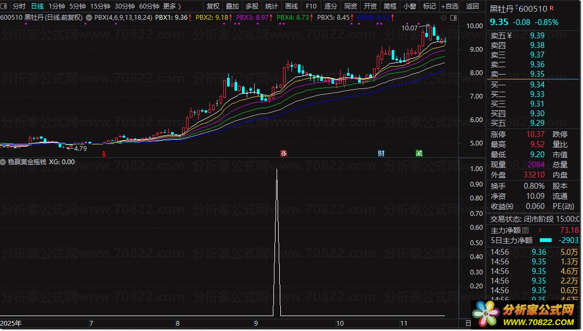Screen dimensions: 583x331
Task: Click the 主力净额 detail list icon
Action: pyautogui.click(x=525, y=230)
